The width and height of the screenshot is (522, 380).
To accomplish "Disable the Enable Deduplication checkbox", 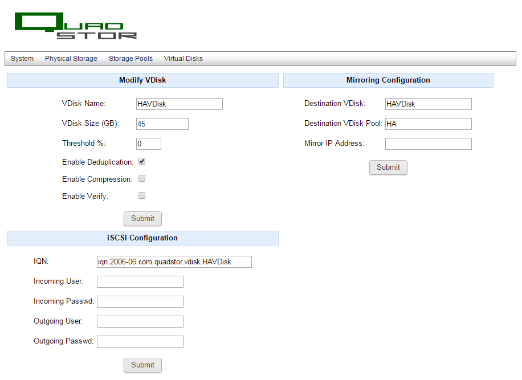I will click(x=142, y=161).
